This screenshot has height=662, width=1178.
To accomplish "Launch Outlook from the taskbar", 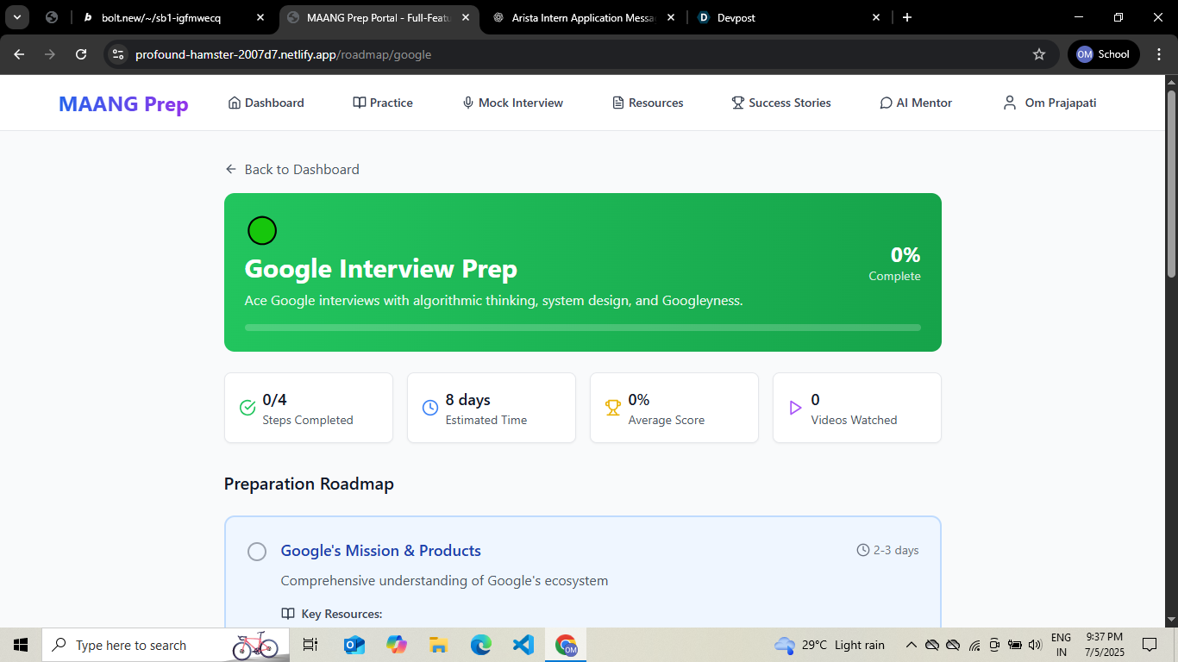I will (x=354, y=645).
